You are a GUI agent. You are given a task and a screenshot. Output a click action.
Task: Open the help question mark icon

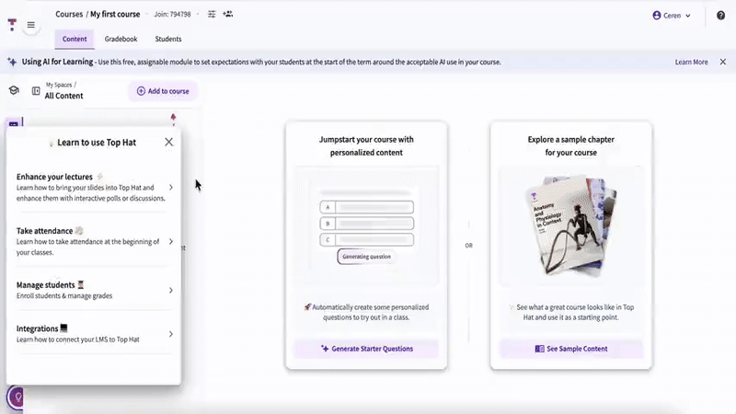[x=720, y=16]
